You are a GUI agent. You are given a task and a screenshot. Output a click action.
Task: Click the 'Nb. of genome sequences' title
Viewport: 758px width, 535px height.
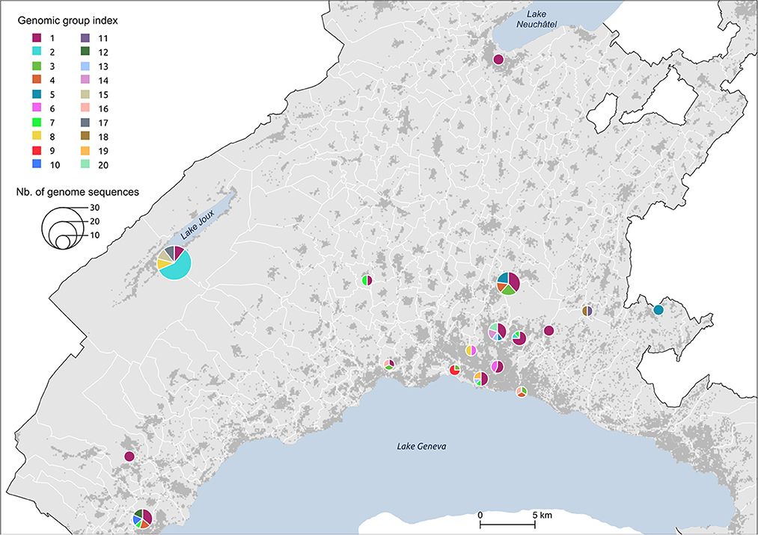(x=77, y=192)
